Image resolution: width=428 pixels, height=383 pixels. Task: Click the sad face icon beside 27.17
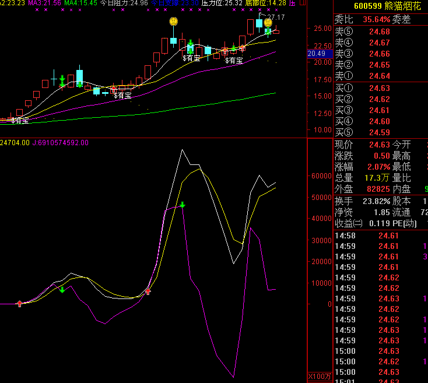coord(268,23)
